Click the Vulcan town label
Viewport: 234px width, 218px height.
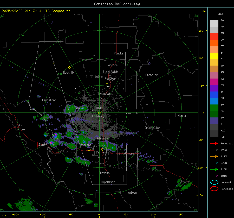point(132,193)
